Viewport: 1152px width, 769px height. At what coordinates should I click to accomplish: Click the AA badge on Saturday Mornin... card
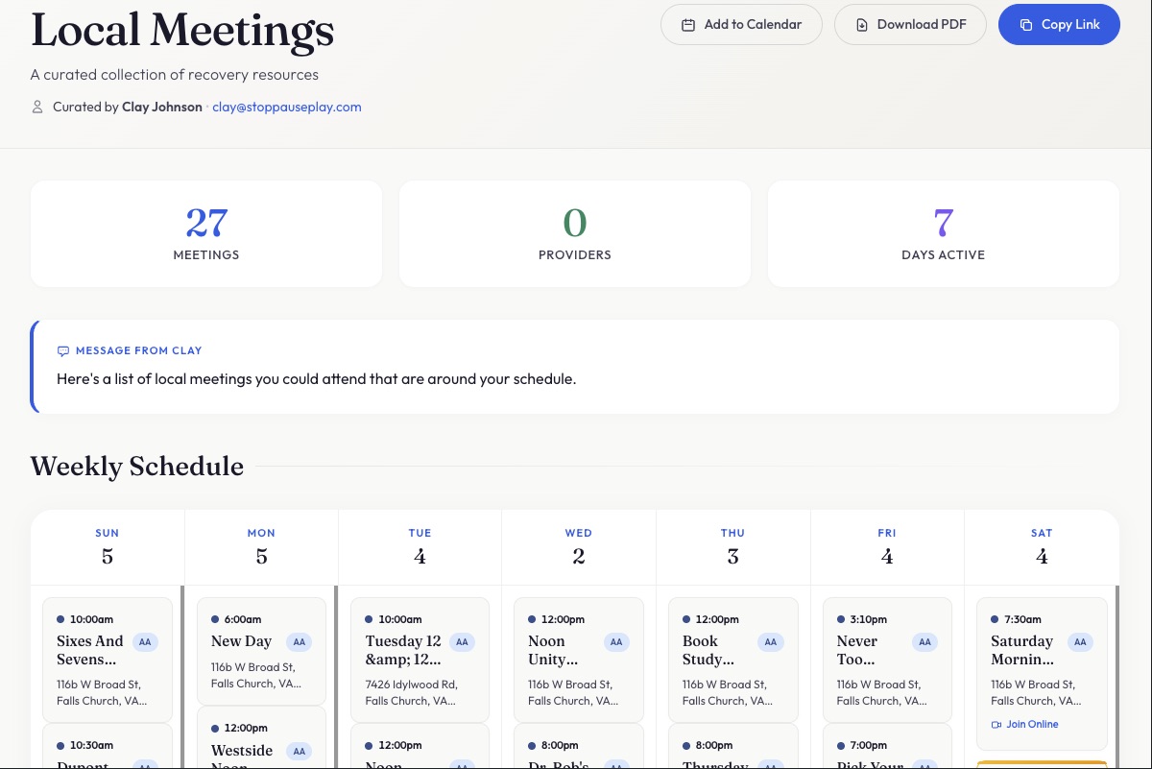(1080, 641)
